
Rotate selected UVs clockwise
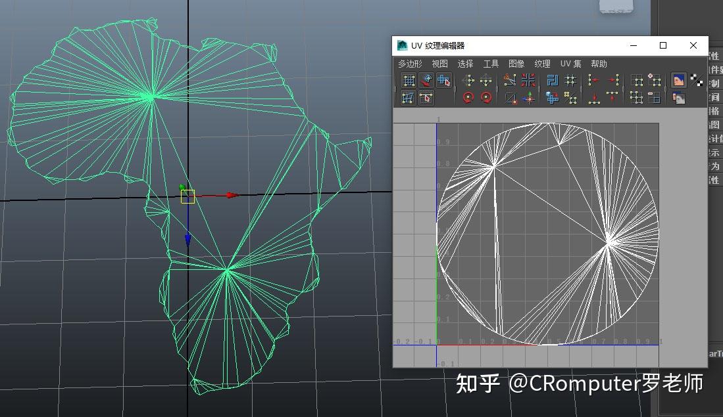(x=487, y=97)
